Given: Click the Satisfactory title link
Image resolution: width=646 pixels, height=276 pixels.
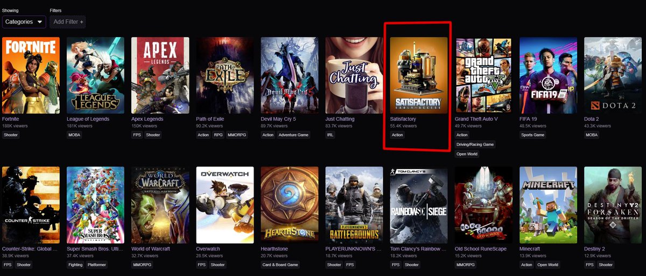Looking at the screenshot, I should pyautogui.click(x=403, y=119).
